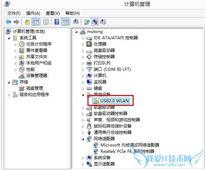Select 磁盘管理 in the left tree
Image resolution: width=205 pixels, height=170 pixels.
point(35,88)
